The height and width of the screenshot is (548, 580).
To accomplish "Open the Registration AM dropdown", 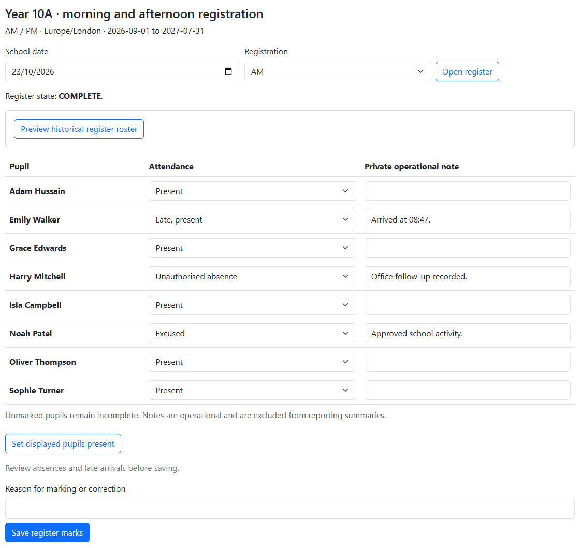I will pos(338,71).
